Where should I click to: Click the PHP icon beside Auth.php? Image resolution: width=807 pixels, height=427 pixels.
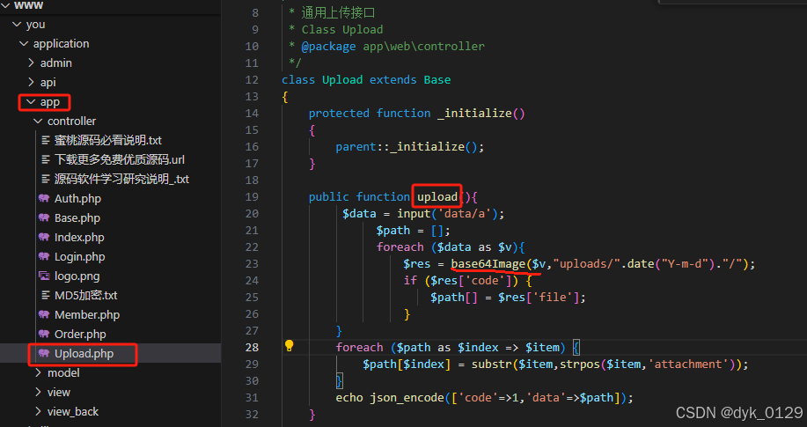44,198
